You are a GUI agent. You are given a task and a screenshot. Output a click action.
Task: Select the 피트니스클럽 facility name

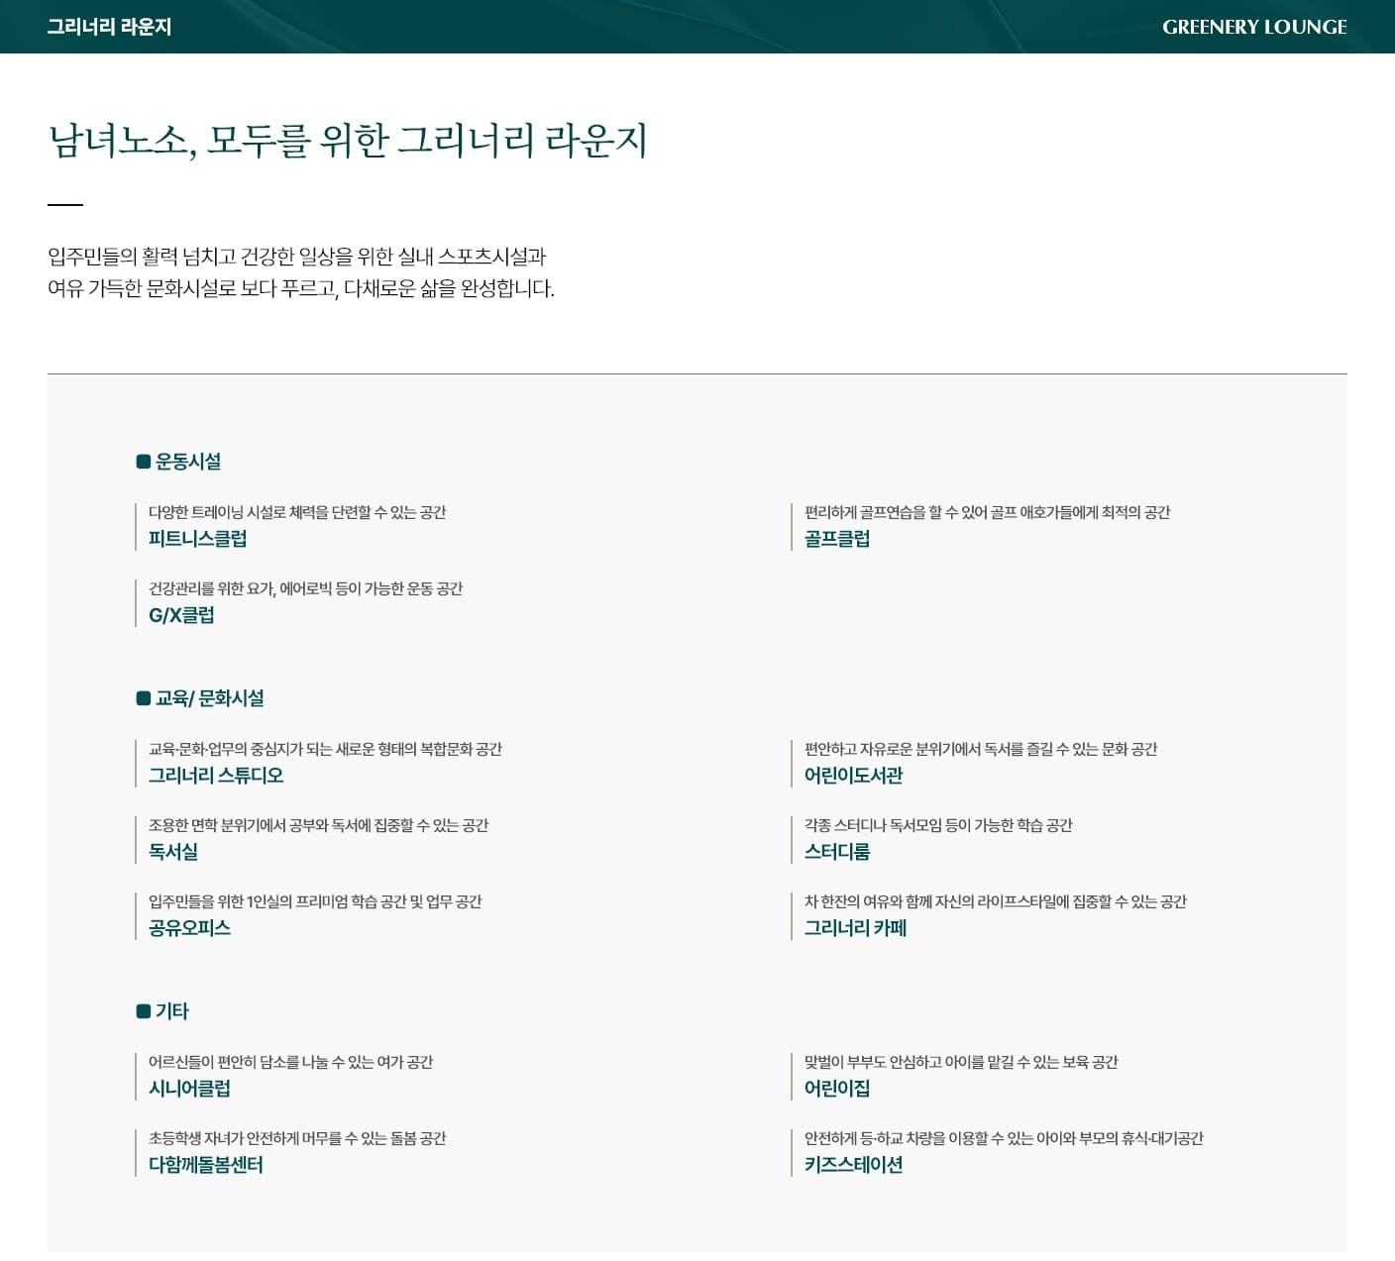197,539
